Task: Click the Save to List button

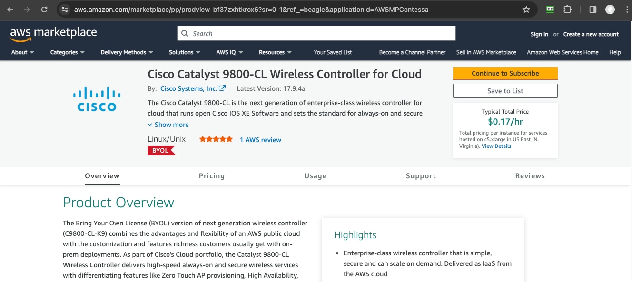Action: coord(505,91)
